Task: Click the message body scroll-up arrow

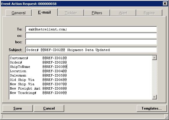Action: (x=154, y=58)
